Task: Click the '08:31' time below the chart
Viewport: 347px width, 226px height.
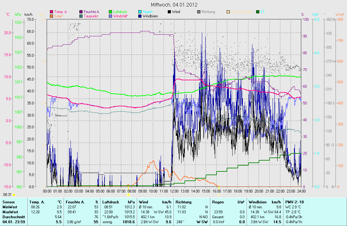Action: point(7,195)
